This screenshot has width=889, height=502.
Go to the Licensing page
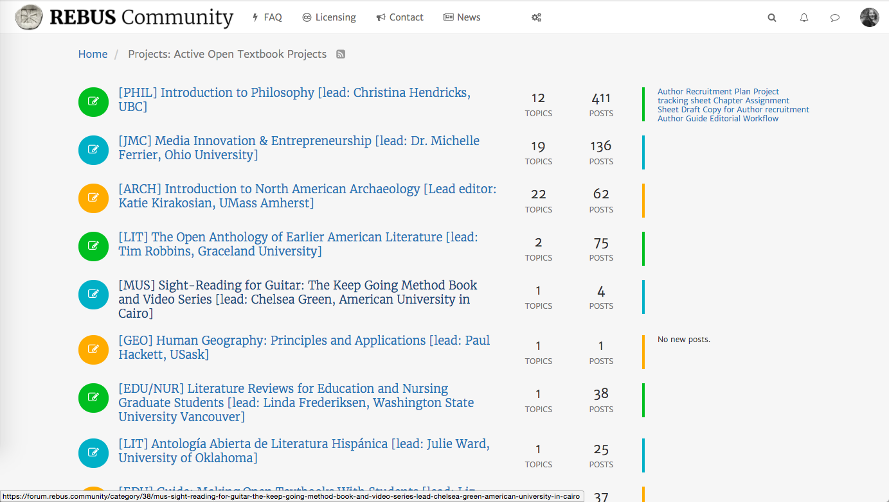click(x=329, y=17)
